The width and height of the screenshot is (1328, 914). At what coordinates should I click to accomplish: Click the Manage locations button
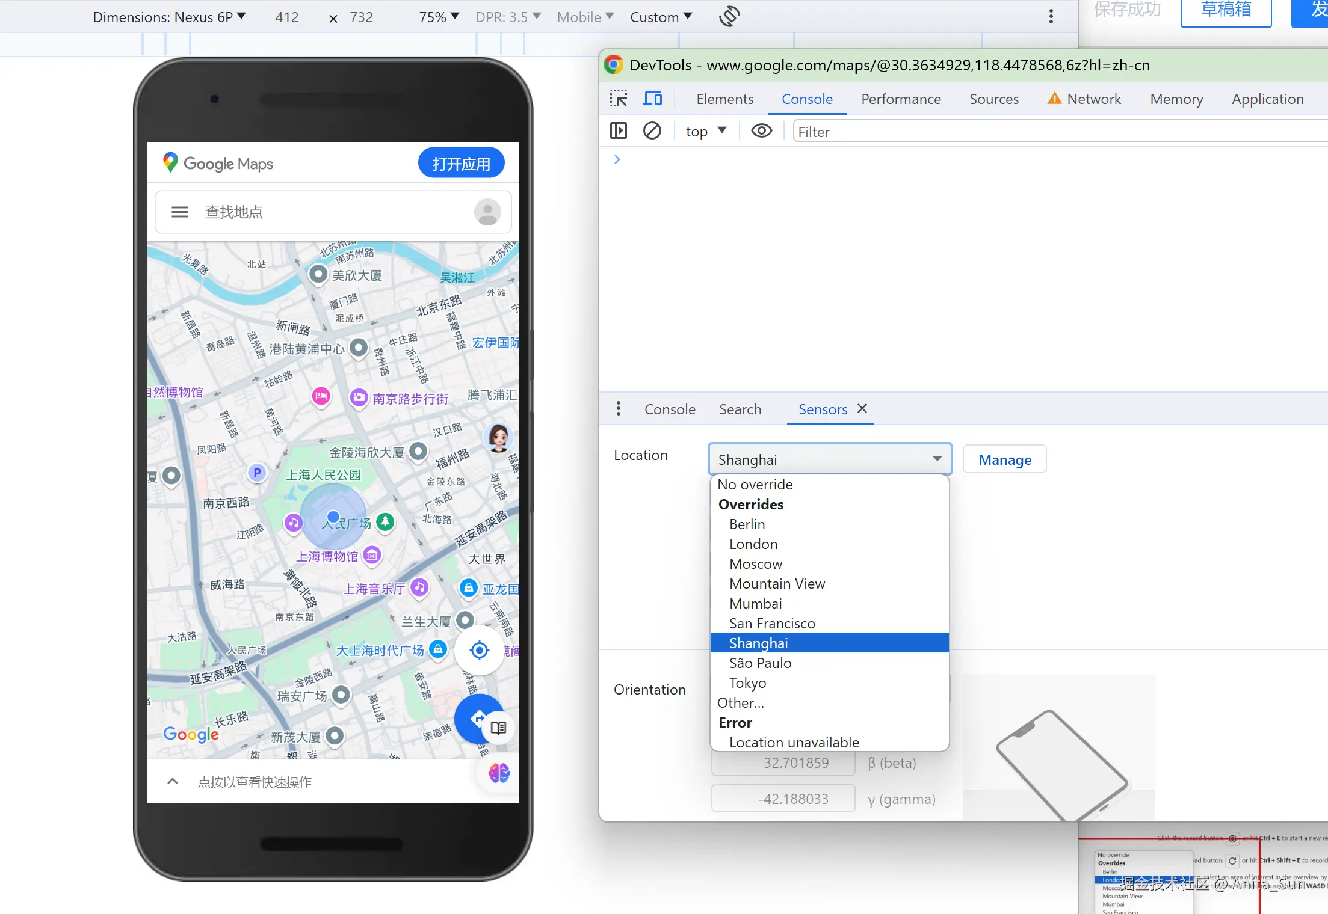point(1004,459)
